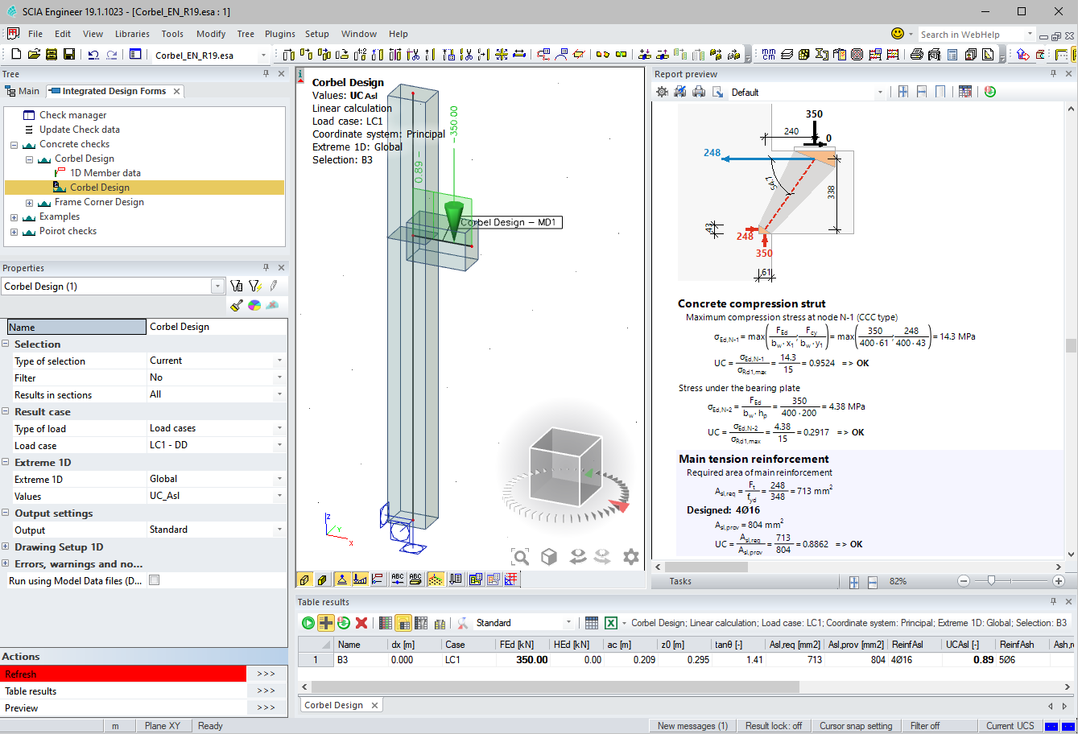The image size is (1078, 734).
Task: Click the cube view icon in 3D view
Action: pyautogui.click(x=549, y=556)
